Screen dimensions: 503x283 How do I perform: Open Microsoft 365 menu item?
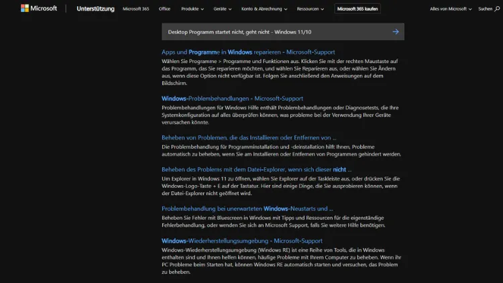tap(135, 9)
